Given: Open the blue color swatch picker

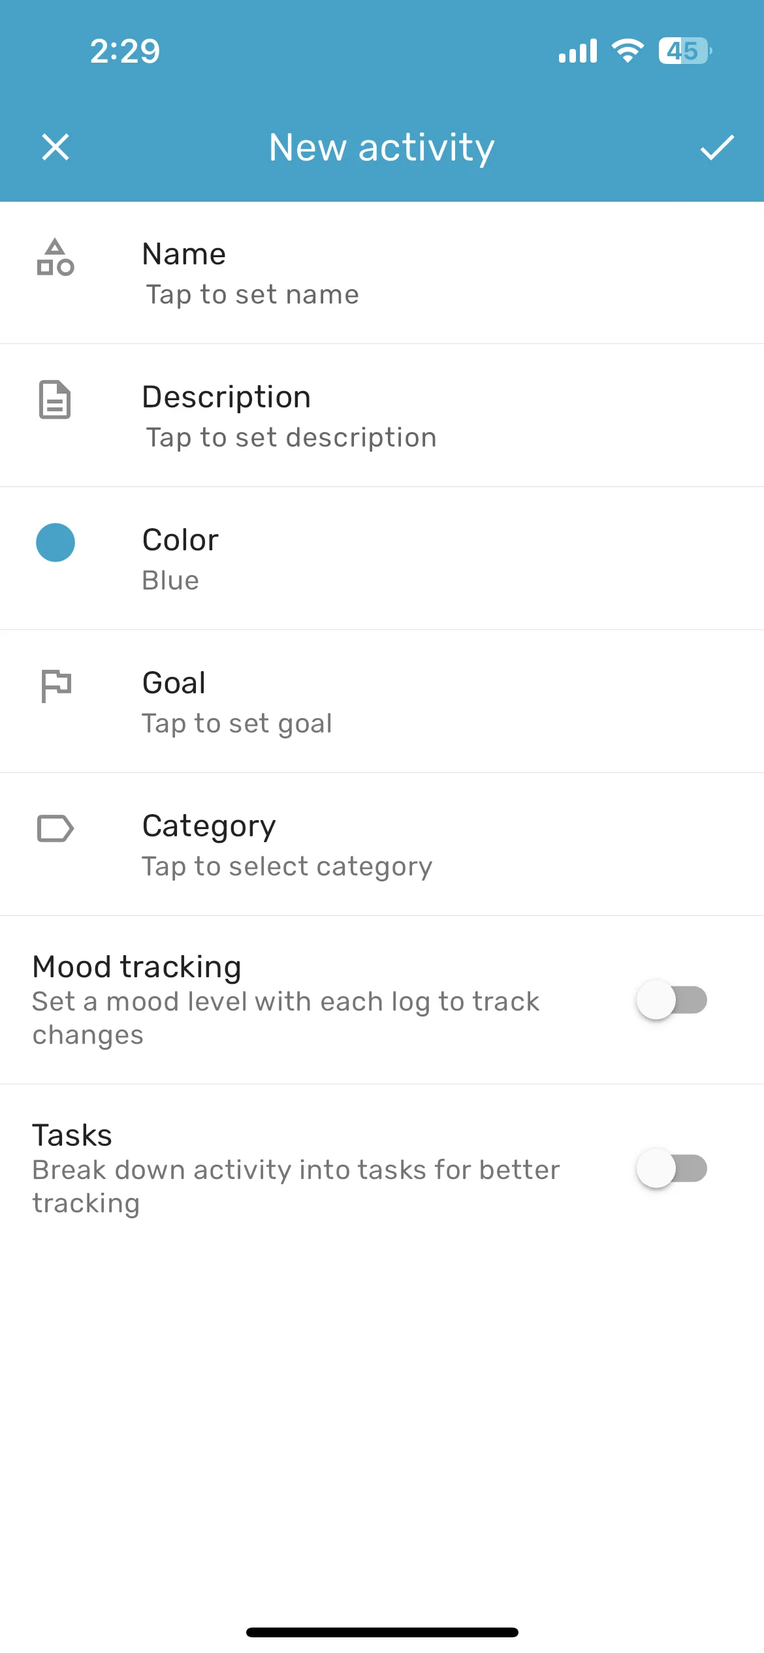Looking at the screenshot, I should 56,543.
